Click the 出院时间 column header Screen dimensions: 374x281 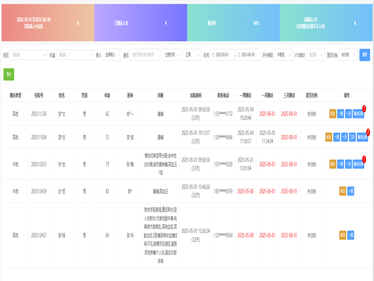(x=195, y=95)
